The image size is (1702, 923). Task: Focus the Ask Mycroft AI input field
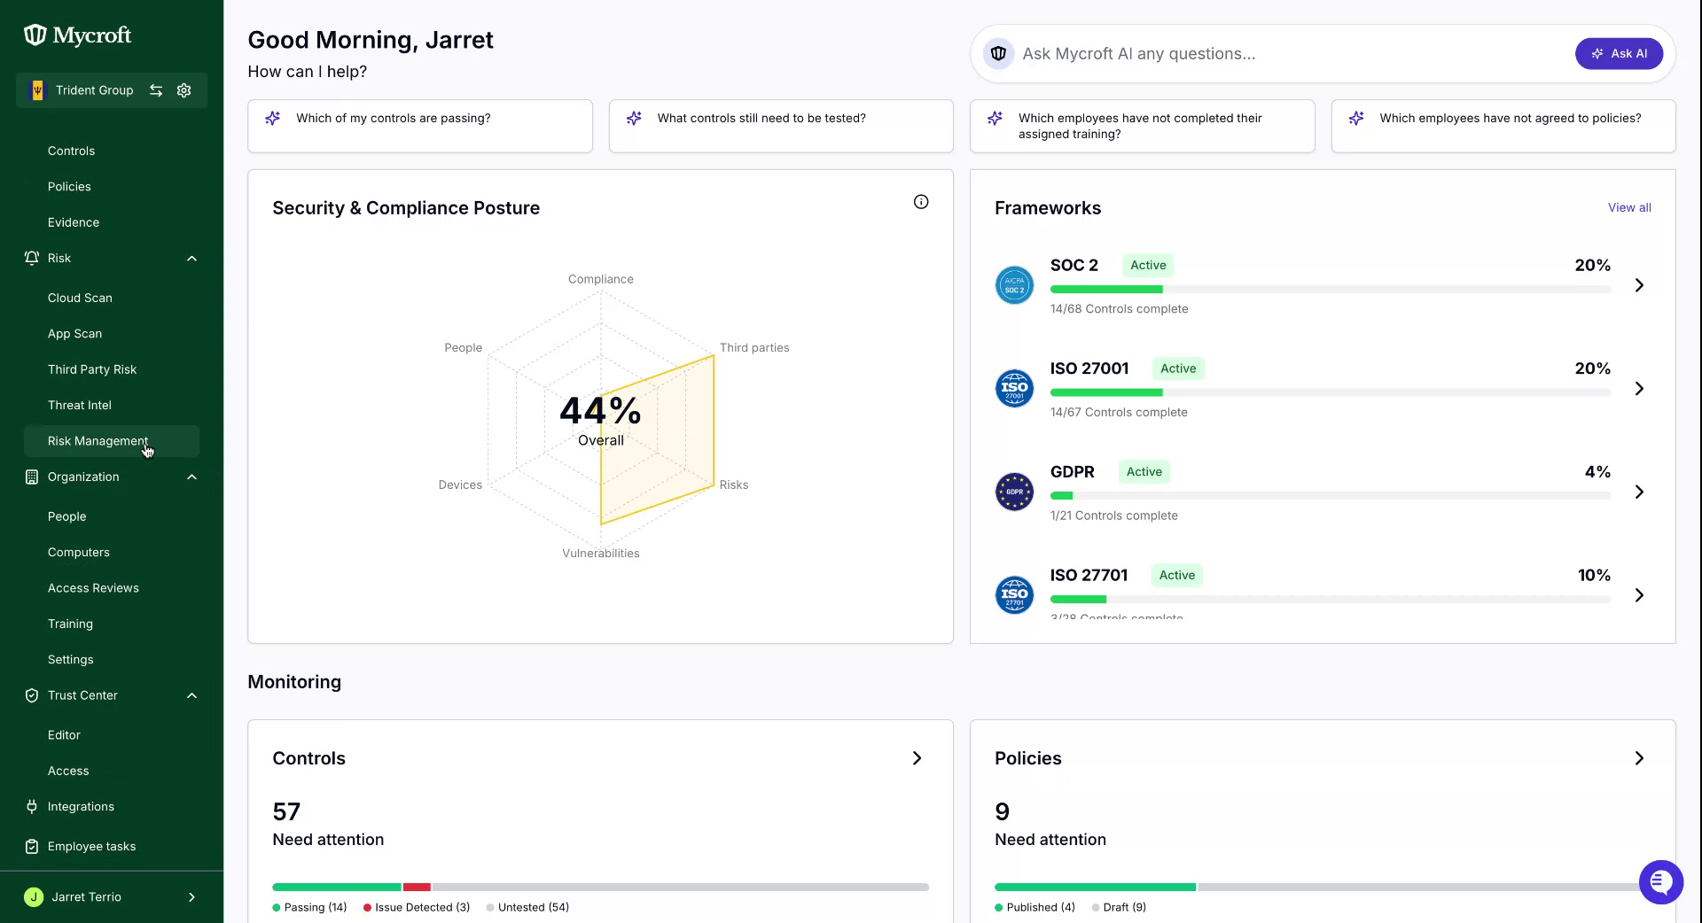1294,54
